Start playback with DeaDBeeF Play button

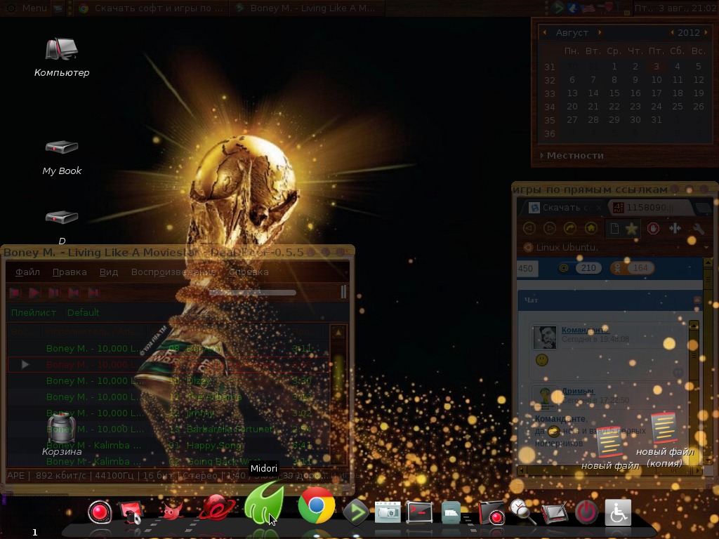pos(34,293)
